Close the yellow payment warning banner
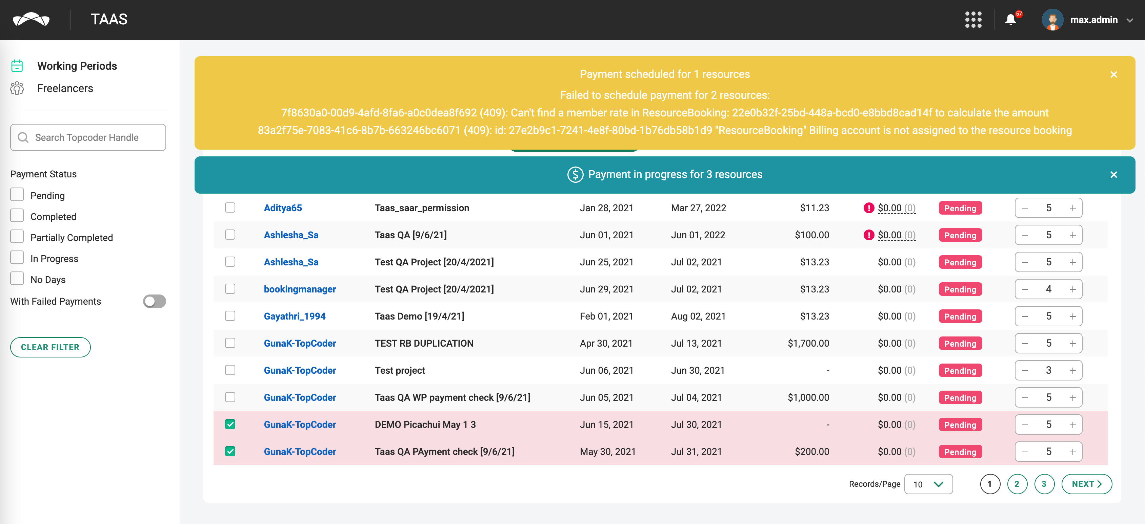1145x524 pixels. coord(1113,74)
